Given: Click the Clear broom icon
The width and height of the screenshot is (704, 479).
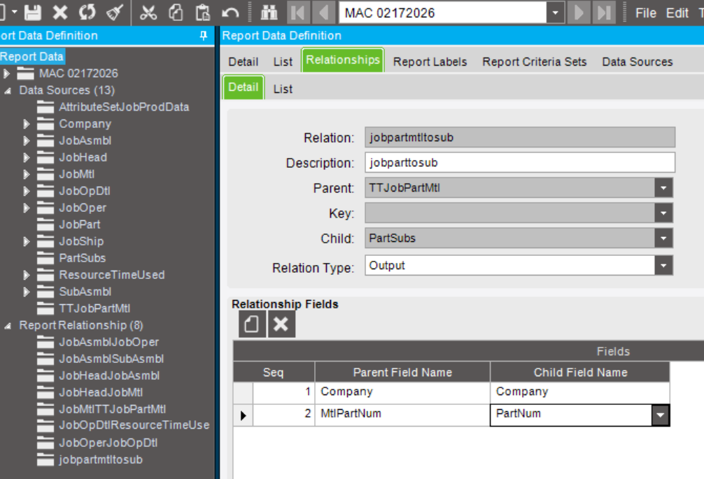Looking at the screenshot, I should coord(115,13).
